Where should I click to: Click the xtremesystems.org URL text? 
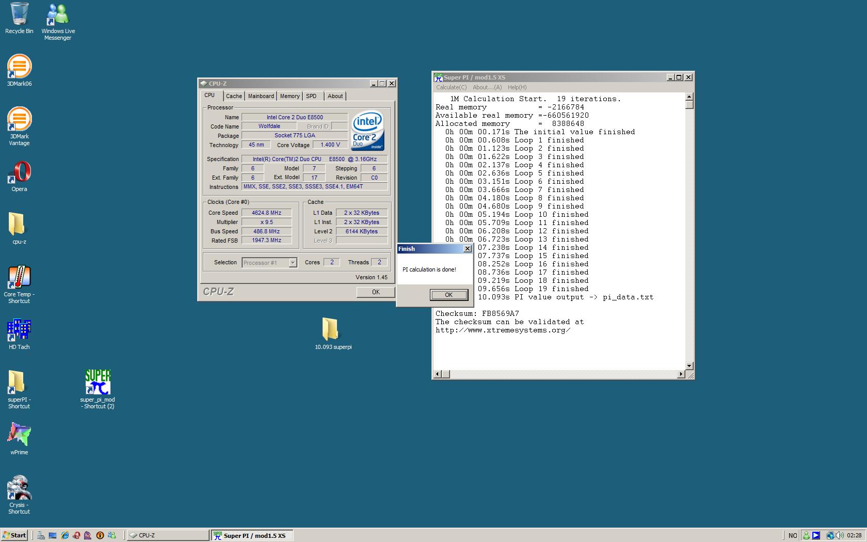(503, 330)
